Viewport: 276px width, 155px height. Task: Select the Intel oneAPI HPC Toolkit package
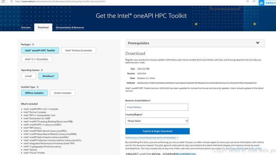pyautogui.click(x=40, y=50)
